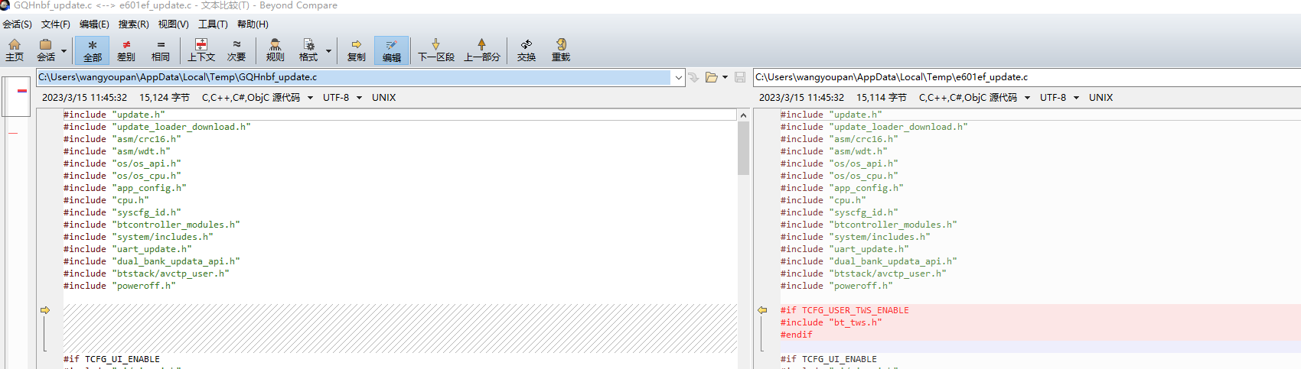The width and height of the screenshot is (1301, 369).
Task: Click right pane UNIX line-ending label
Action: 1101,98
